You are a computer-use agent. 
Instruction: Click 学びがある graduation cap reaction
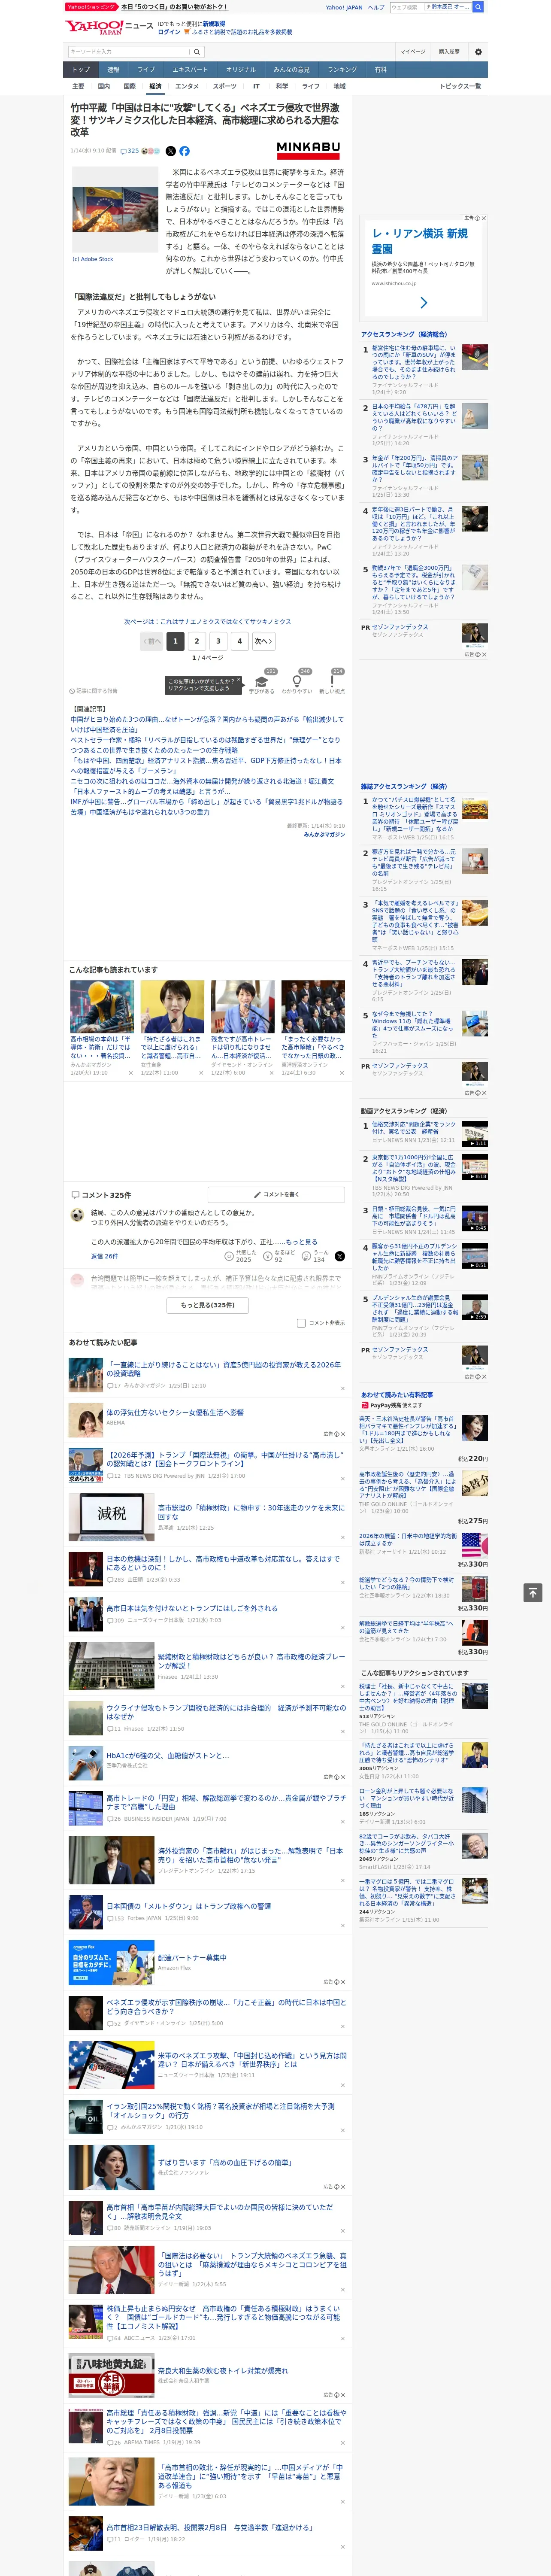tap(262, 682)
